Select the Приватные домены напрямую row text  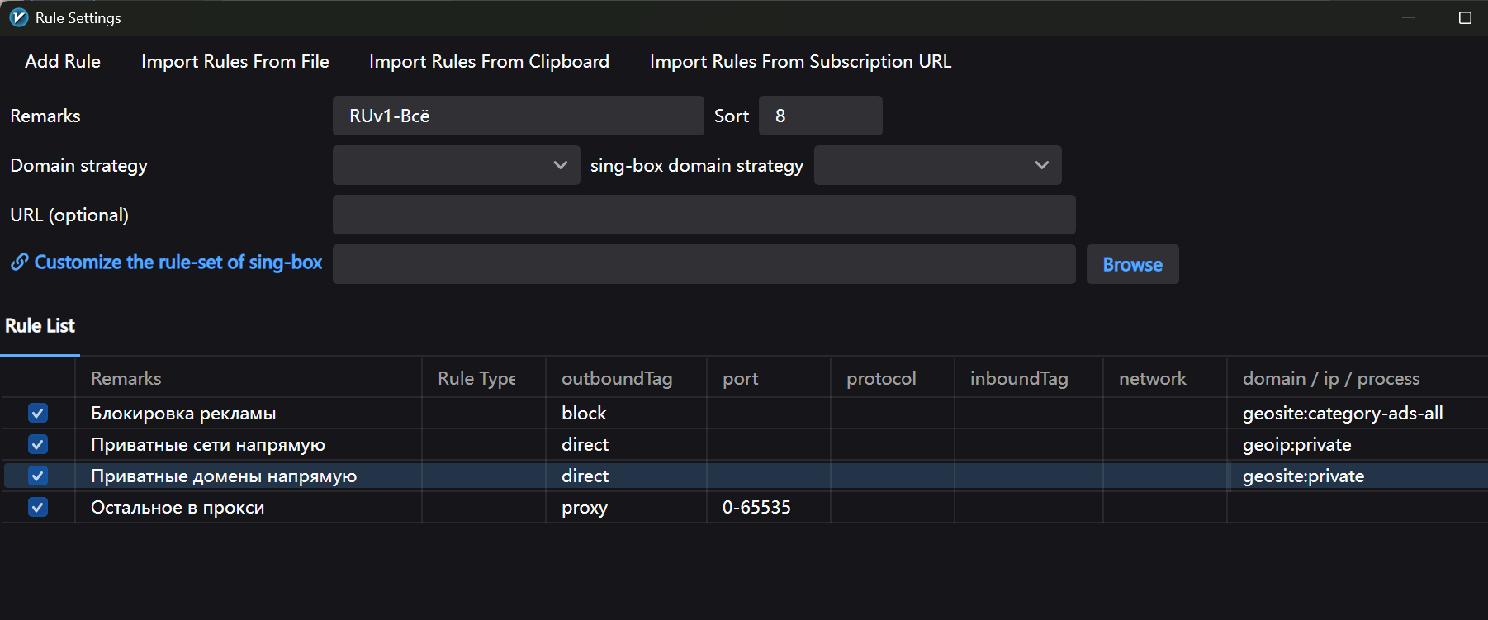coord(224,476)
